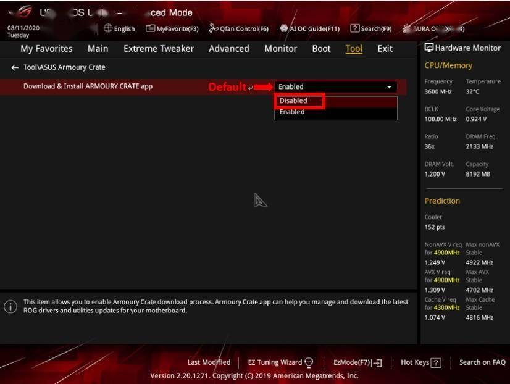Switch to the Advanced tab
The height and width of the screenshot is (384, 510).
[x=229, y=48]
